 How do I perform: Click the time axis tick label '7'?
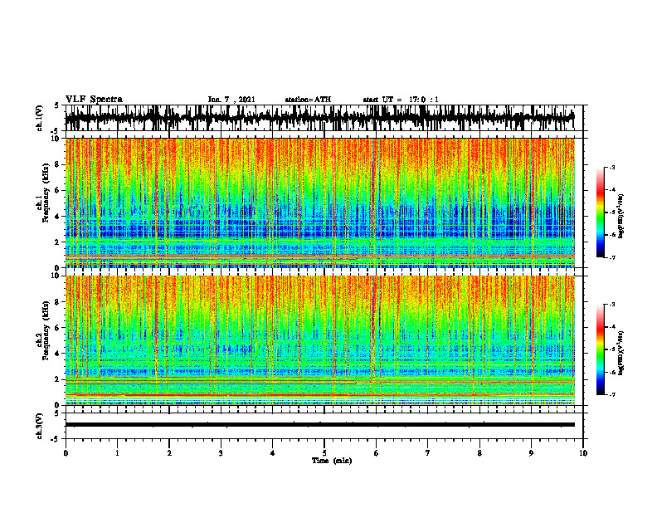(x=428, y=453)
